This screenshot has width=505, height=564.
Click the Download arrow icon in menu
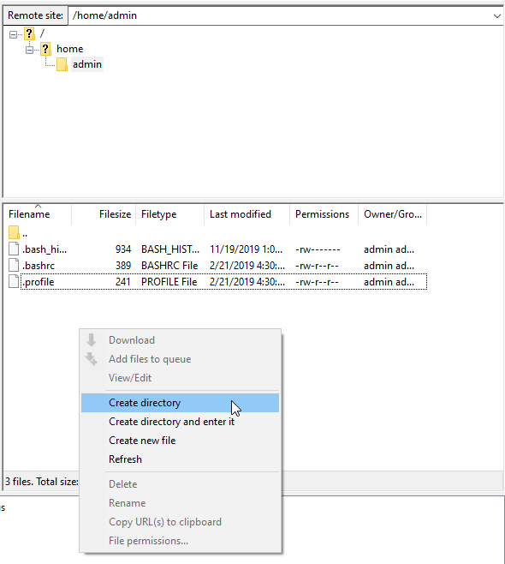click(92, 340)
